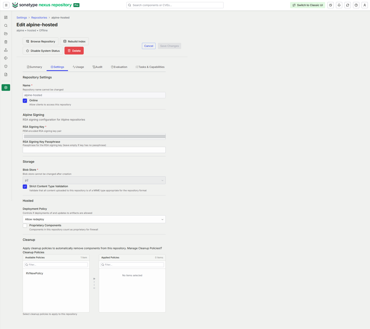Click the red Delete button

[x=74, y=50]
